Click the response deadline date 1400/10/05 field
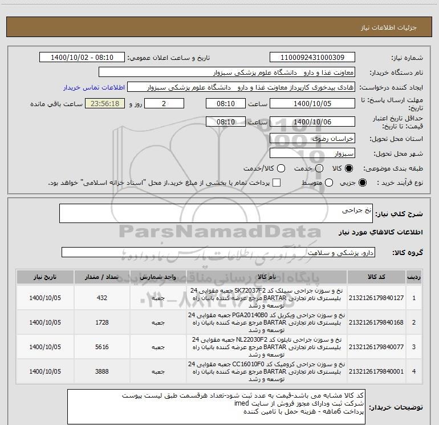This screenshot has width=439, height=425. pyautogui.click(x=312, y=103)
